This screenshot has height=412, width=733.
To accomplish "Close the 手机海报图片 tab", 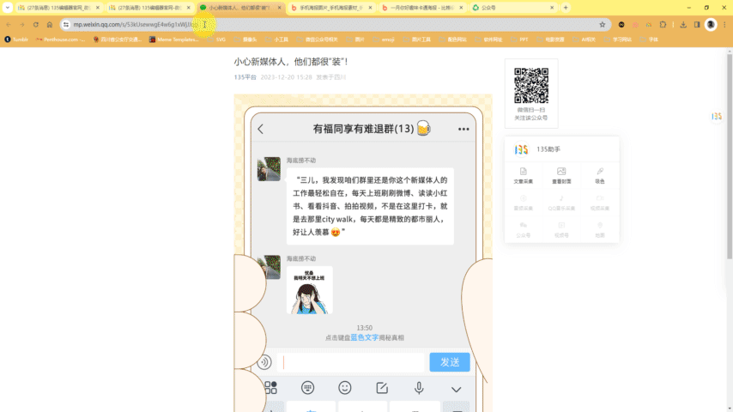I will coord(370,8).
